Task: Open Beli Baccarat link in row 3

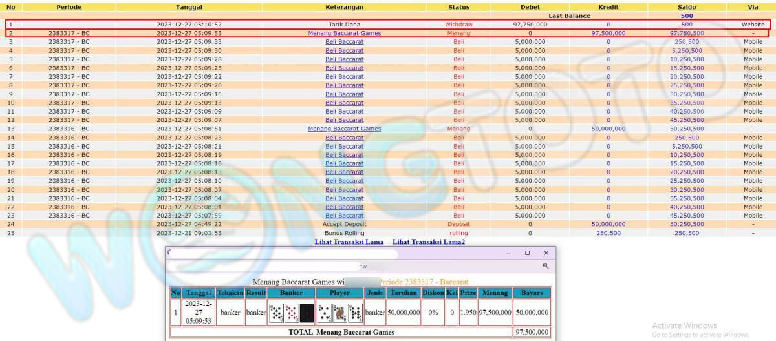Action: click(x=344, y=41)
